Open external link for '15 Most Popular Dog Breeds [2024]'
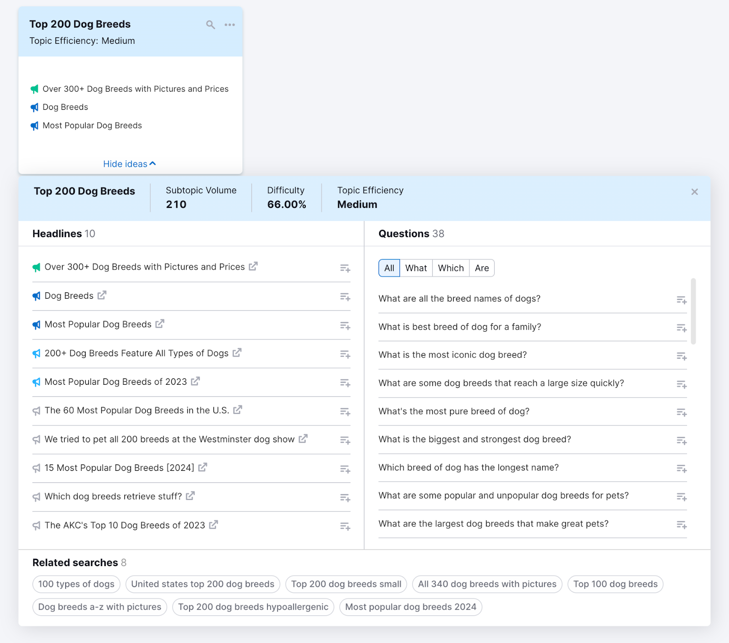 click(x=203, y=467)
